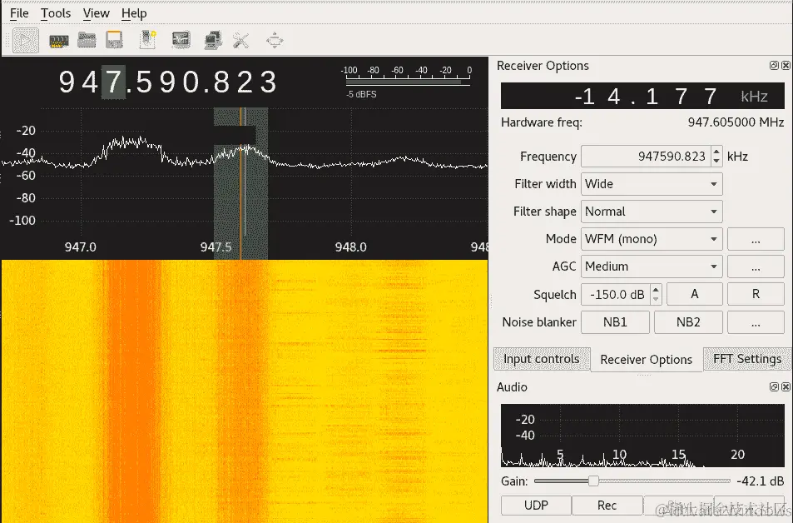Open the I/Q recording tool icon
Image resolution: width=793 pixels, height=523 pixels.
click(x=147, y=40)
